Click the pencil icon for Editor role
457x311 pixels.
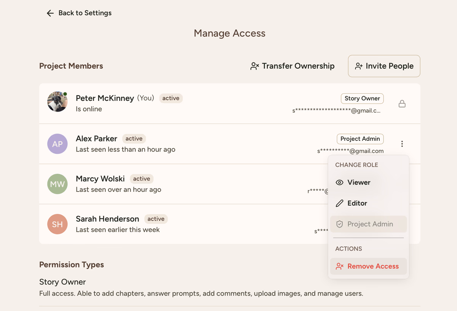click(339, 203)
